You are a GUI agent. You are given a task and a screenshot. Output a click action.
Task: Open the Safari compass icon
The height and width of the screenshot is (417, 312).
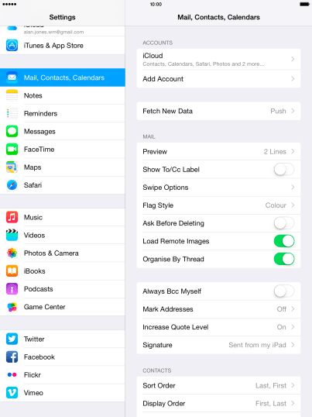point(12,184)
